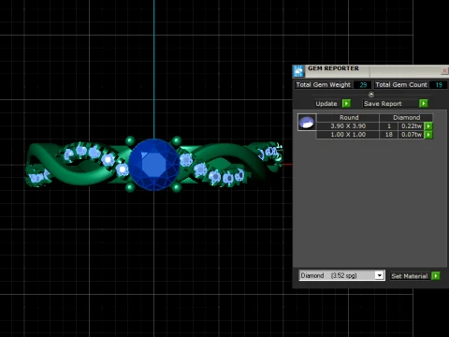
Task: Click the Total Gem Weight value 29
Action: click(363, 85)
